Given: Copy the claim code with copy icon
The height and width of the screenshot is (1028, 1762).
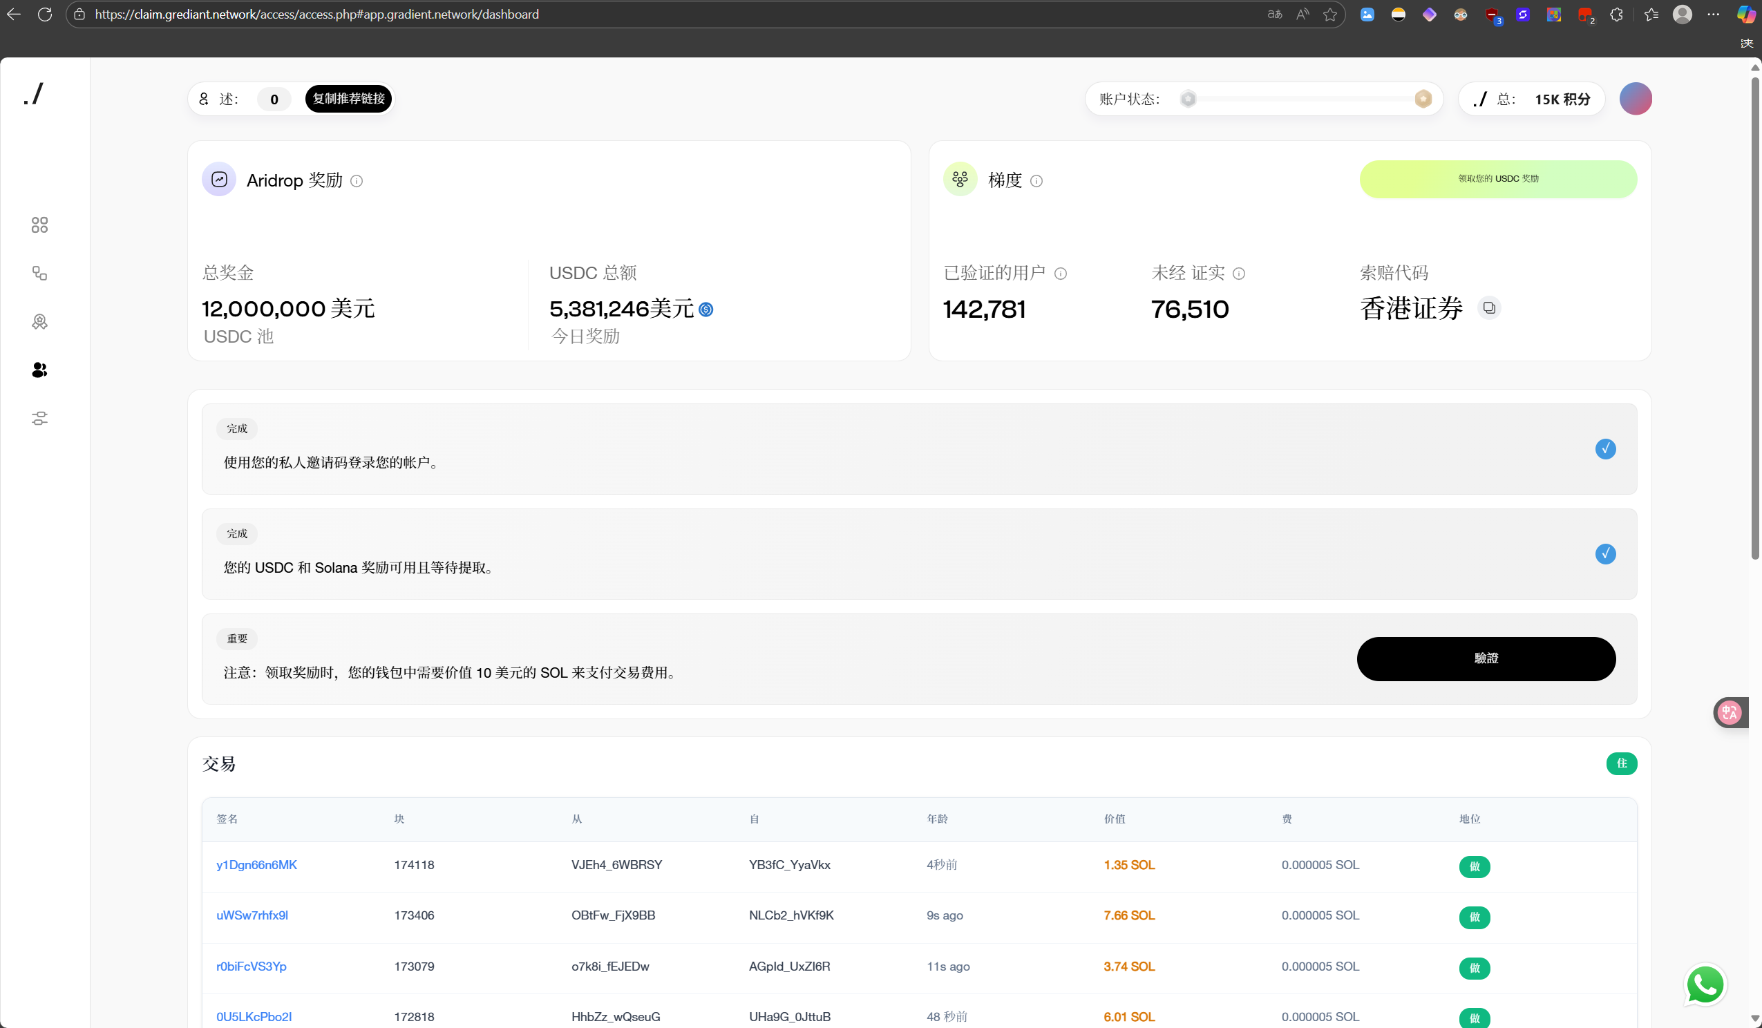Looking at the screenshot, I should point(1489,307).
